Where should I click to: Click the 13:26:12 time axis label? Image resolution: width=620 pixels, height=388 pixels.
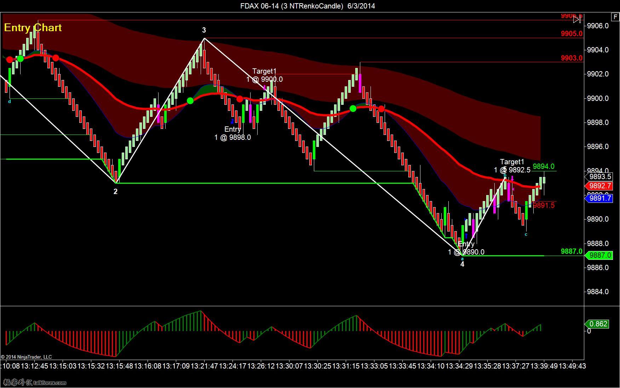(261, 366)
